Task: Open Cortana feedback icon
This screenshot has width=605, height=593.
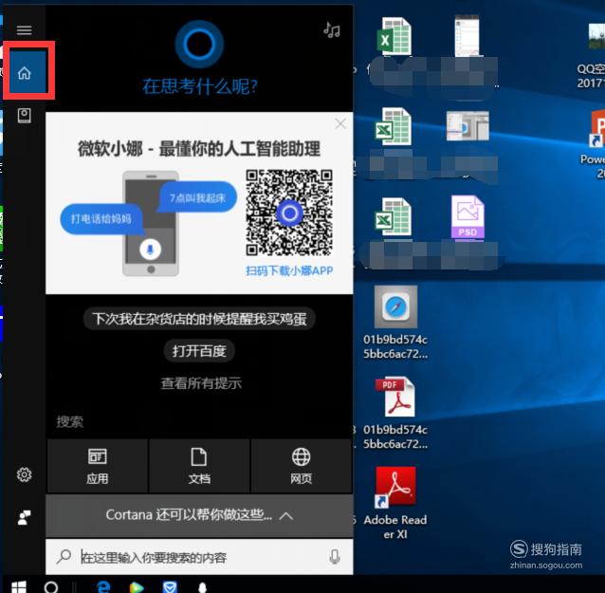Action: tap(24, 517)
